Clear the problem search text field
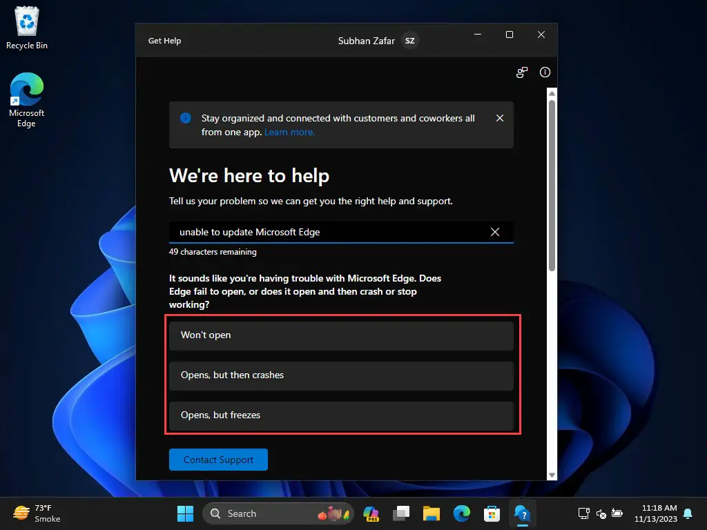Image resolution: width=707 pixels, height=530 pixels. [x=494, y=232]
